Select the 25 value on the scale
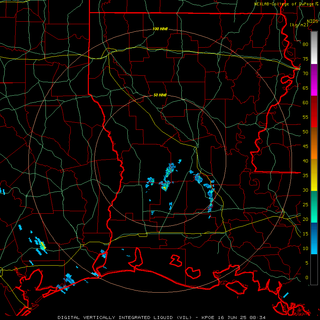Screen dimensions: 320x320 (x=305, y=205)
